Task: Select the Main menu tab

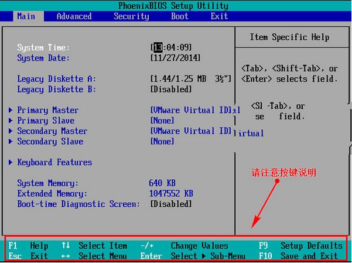Action: (26, 16)
